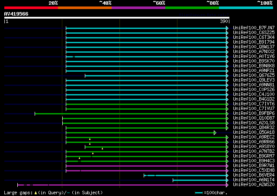Click the white AV419566 query sequence bar
The height and width of the screenshot is (196, 277).
pos(117,18)
